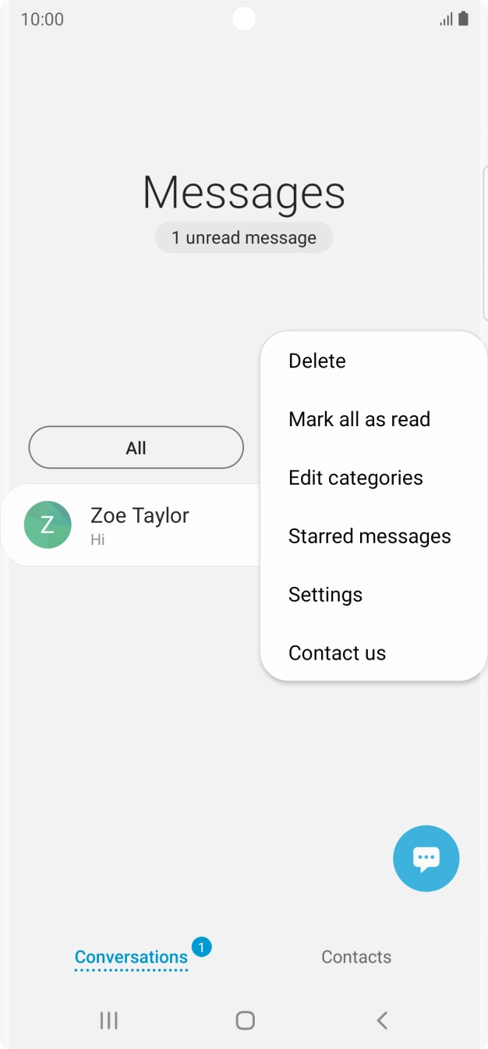This screenshot has height=1049, width=488.
Task: Tap the battery status icon
Action: pyautogui.click(x=464, y=19)
